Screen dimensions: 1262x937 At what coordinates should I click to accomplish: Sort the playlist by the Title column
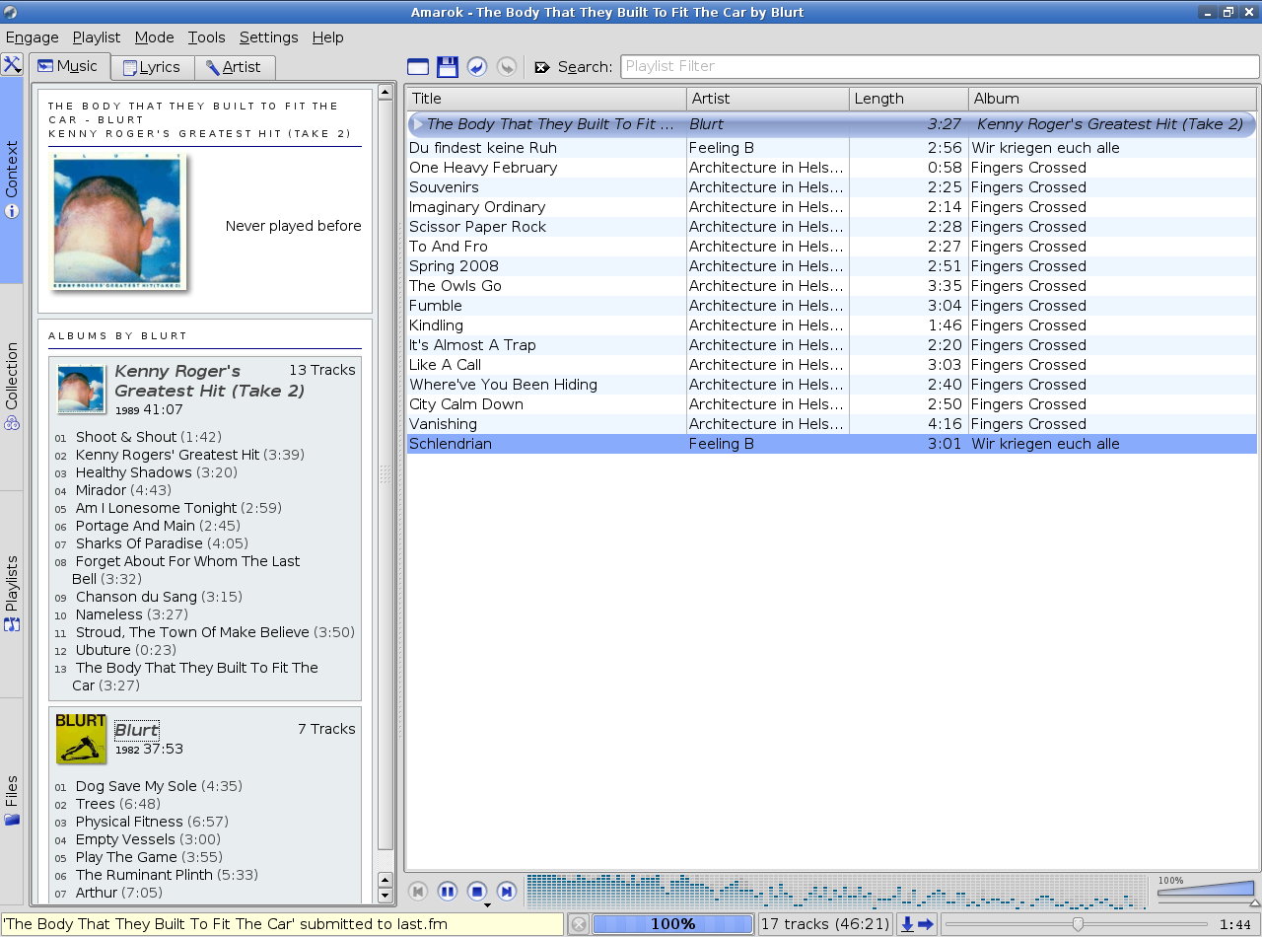tap(546, 99)
